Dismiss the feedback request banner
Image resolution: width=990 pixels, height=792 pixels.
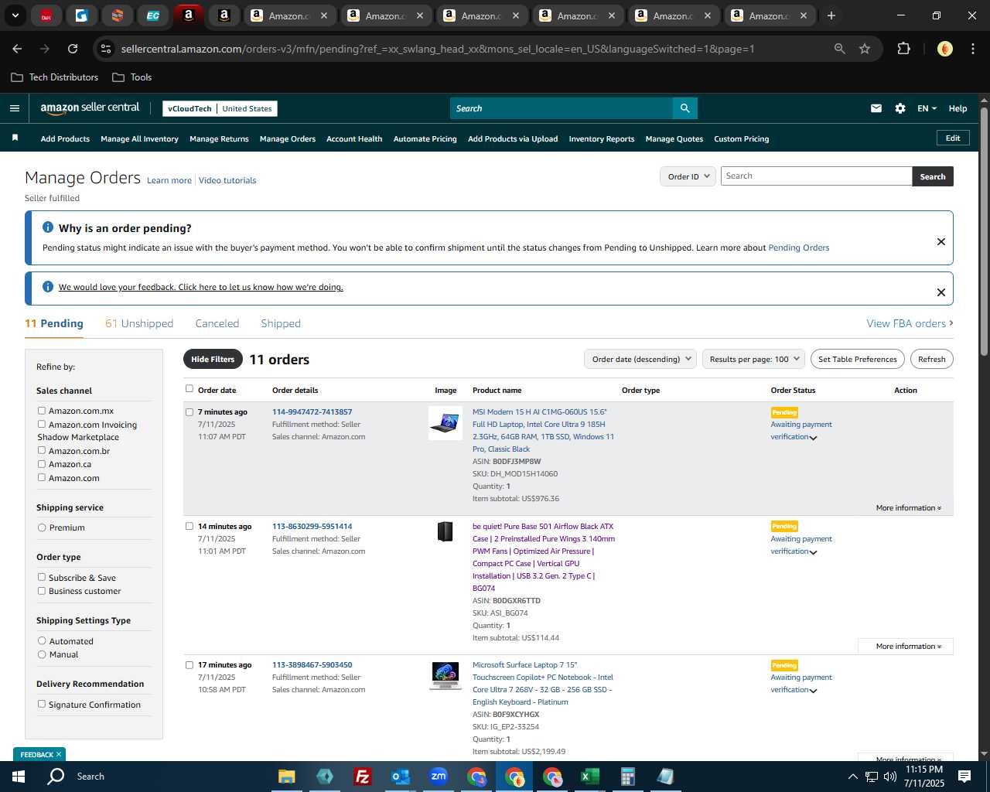(x=941, y=292)
